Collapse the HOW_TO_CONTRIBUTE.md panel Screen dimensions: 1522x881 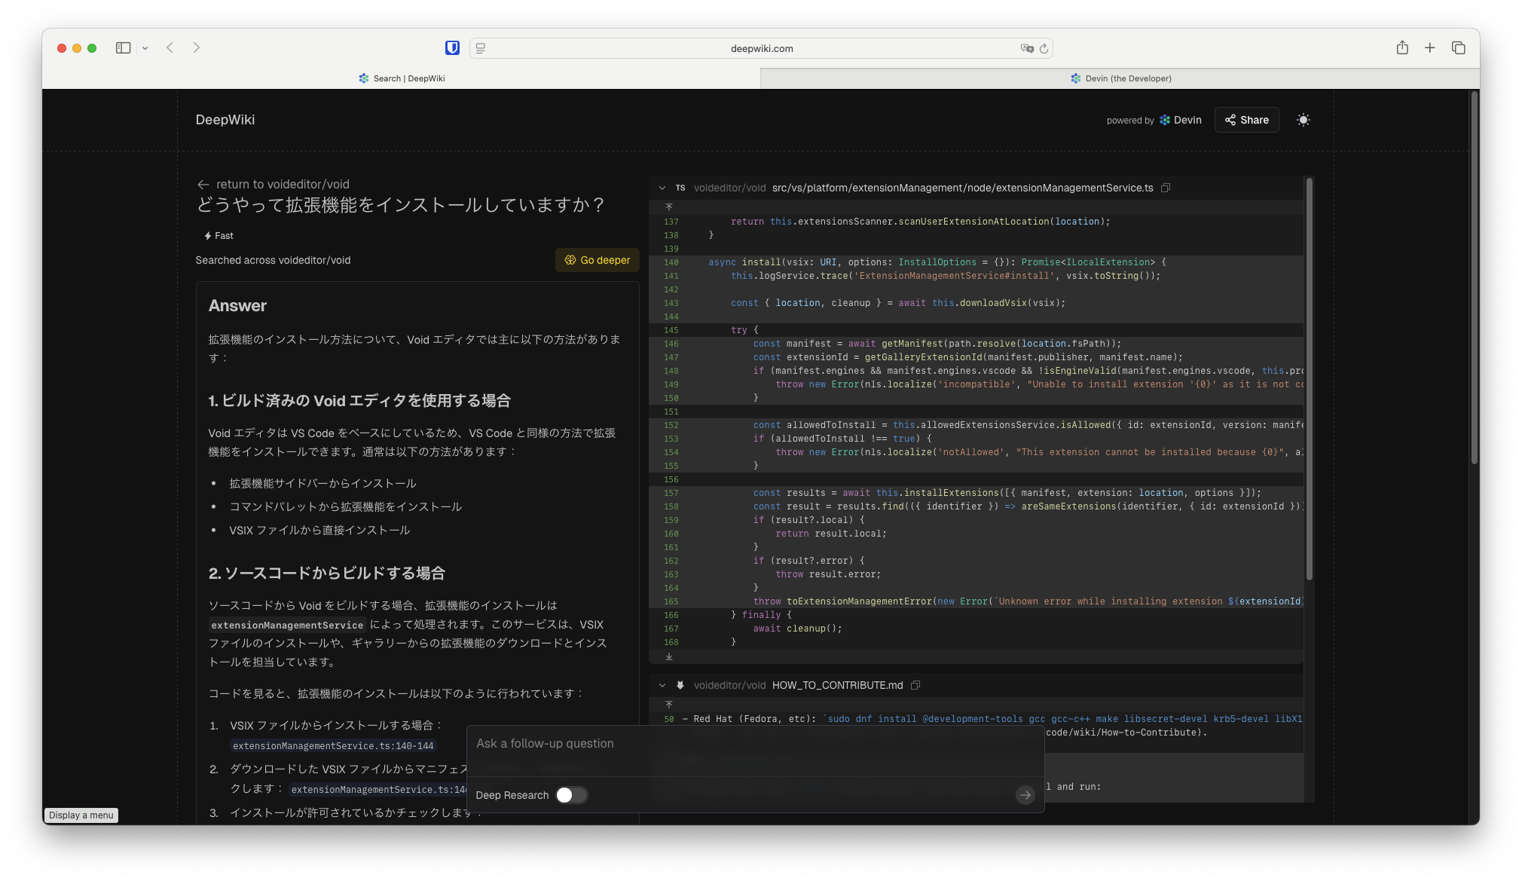662,686
